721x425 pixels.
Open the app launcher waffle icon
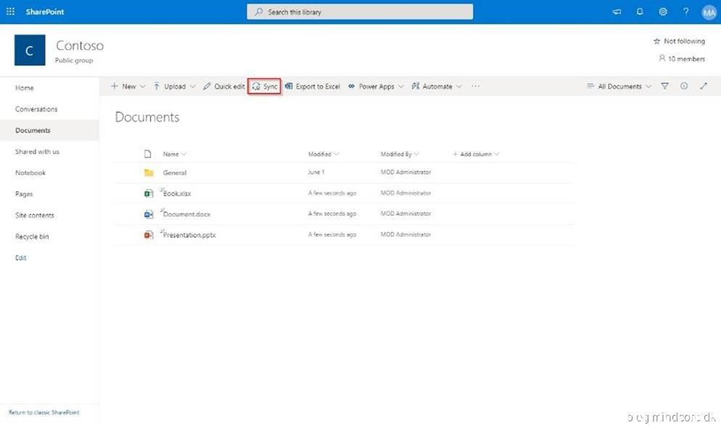point(10,12)
